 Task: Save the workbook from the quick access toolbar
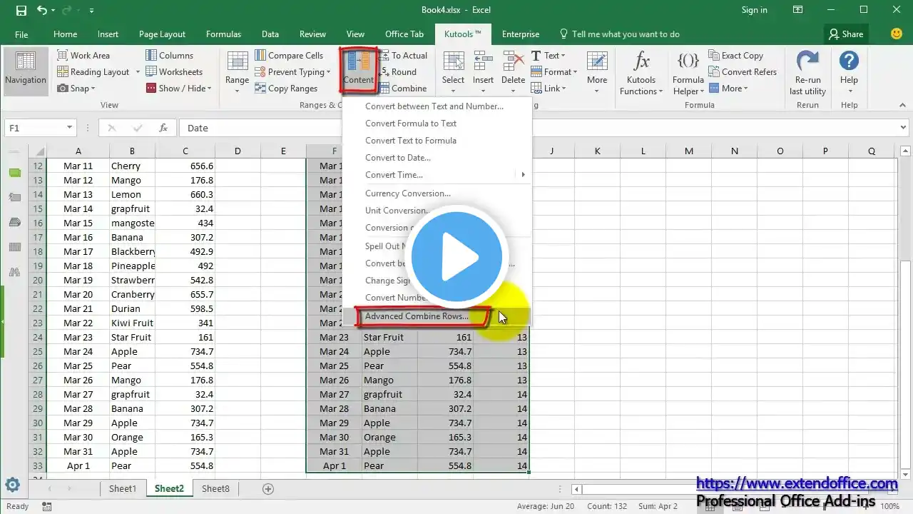(21, 10)
